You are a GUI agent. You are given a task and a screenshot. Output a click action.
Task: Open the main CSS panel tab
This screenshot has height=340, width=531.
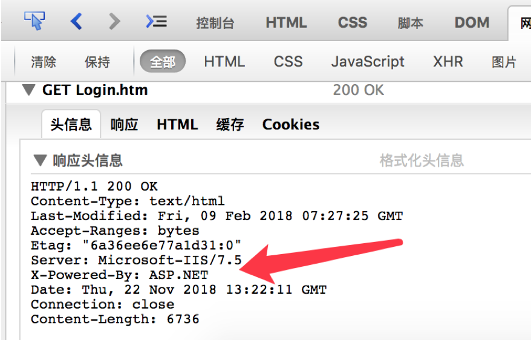pyautogui.click(x=353, y=23)
